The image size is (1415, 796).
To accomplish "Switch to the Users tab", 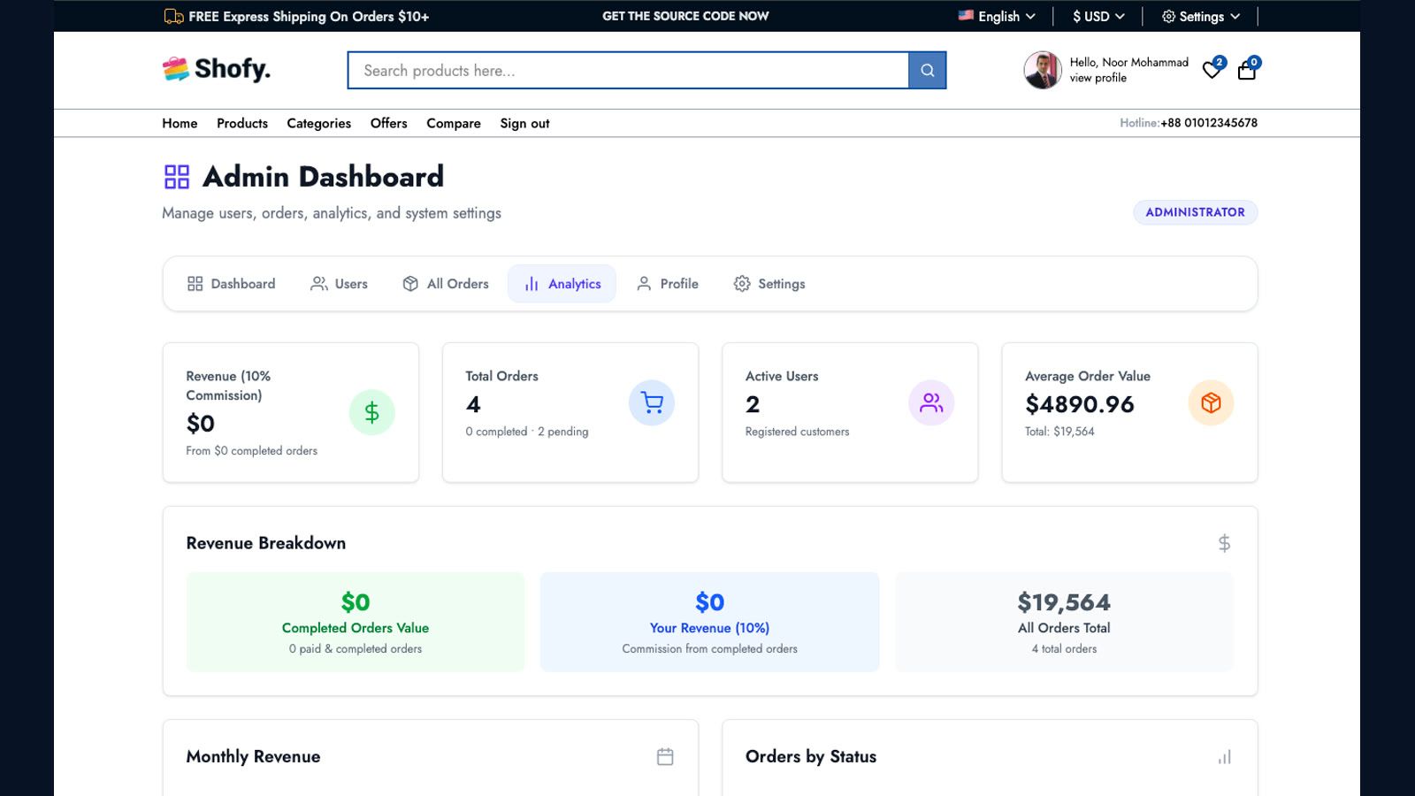I will pos(339,284).
